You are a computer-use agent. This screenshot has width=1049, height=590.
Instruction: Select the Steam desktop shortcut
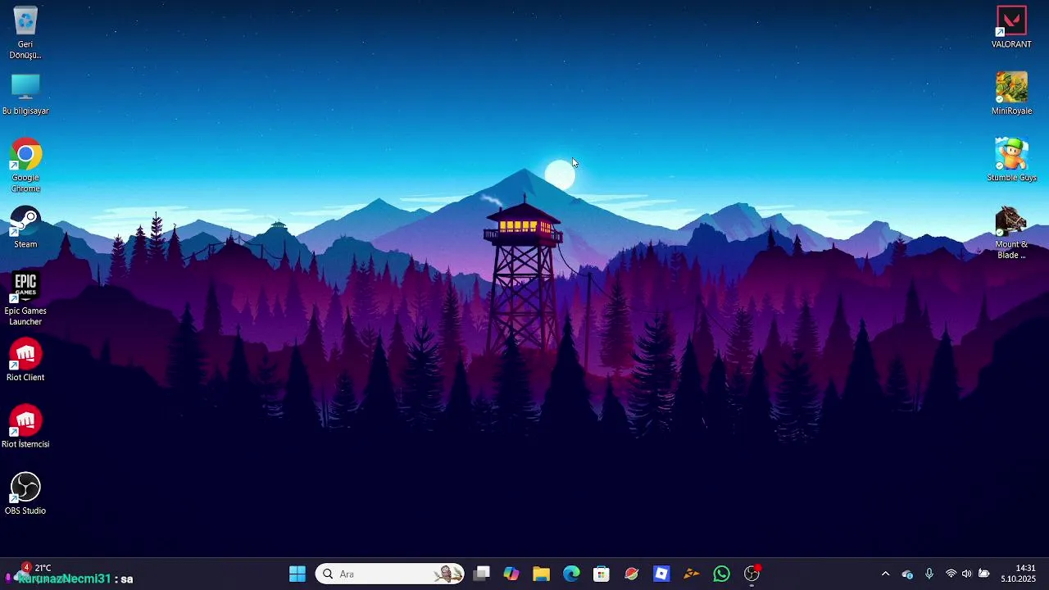coord(25,228)
